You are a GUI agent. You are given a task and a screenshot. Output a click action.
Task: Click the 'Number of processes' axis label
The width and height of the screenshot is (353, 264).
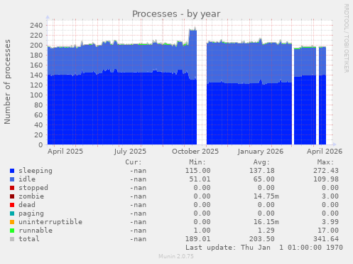8,82
